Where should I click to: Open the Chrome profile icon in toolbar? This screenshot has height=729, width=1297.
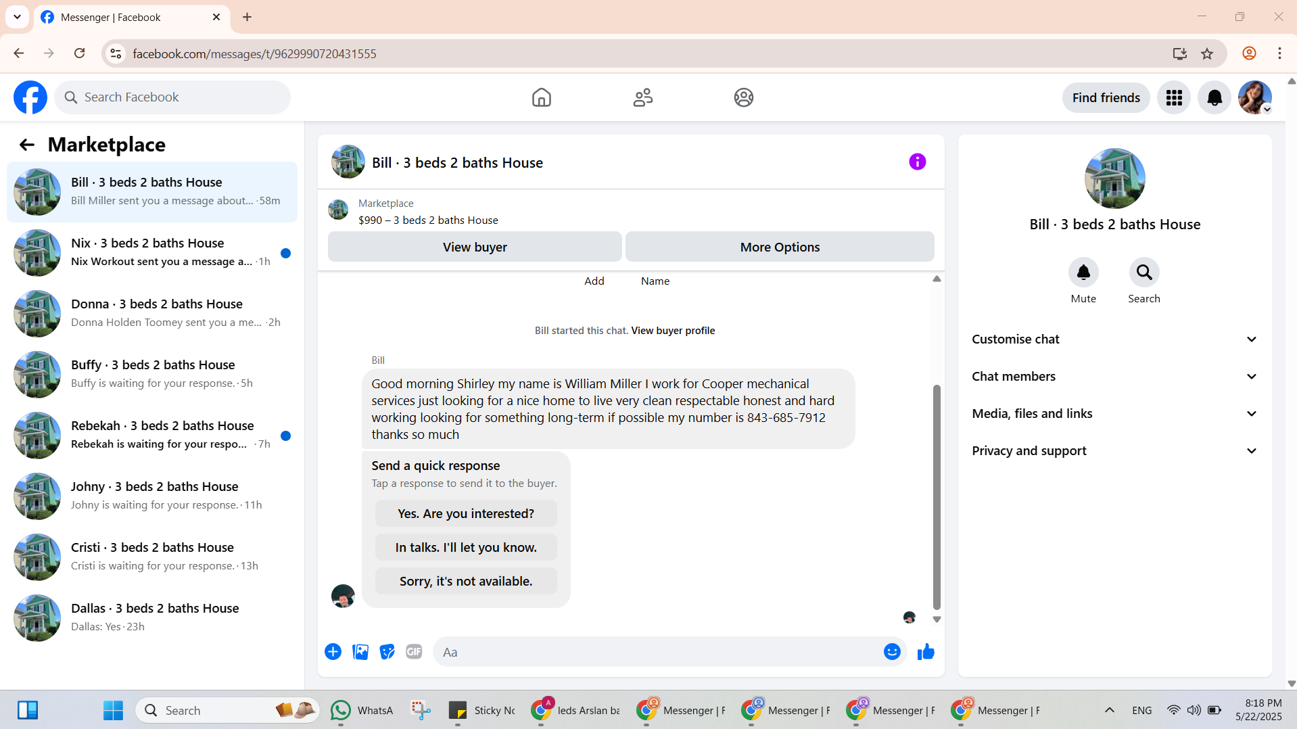(1249, 53)
